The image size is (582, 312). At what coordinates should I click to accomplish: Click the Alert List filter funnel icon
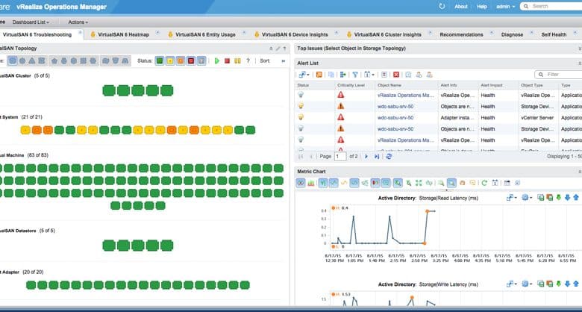click(355, 75)
